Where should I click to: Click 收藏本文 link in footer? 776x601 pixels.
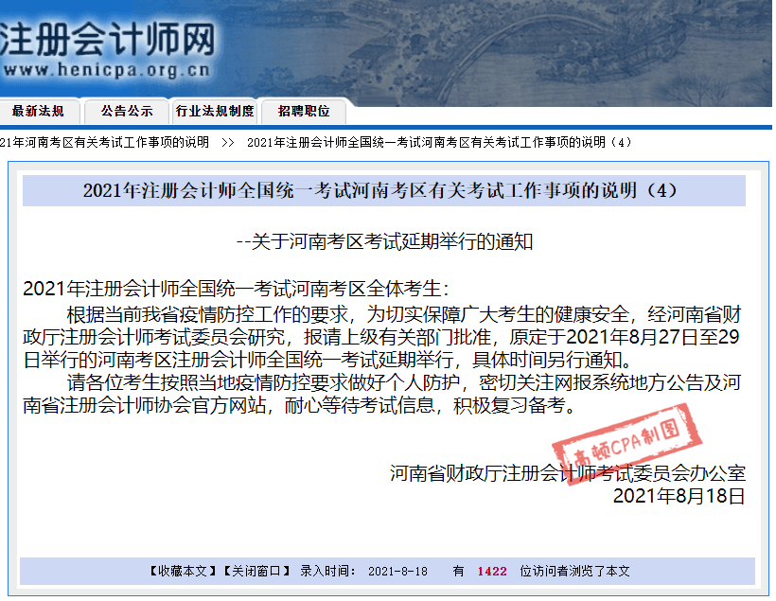click(x=183, y=572)
